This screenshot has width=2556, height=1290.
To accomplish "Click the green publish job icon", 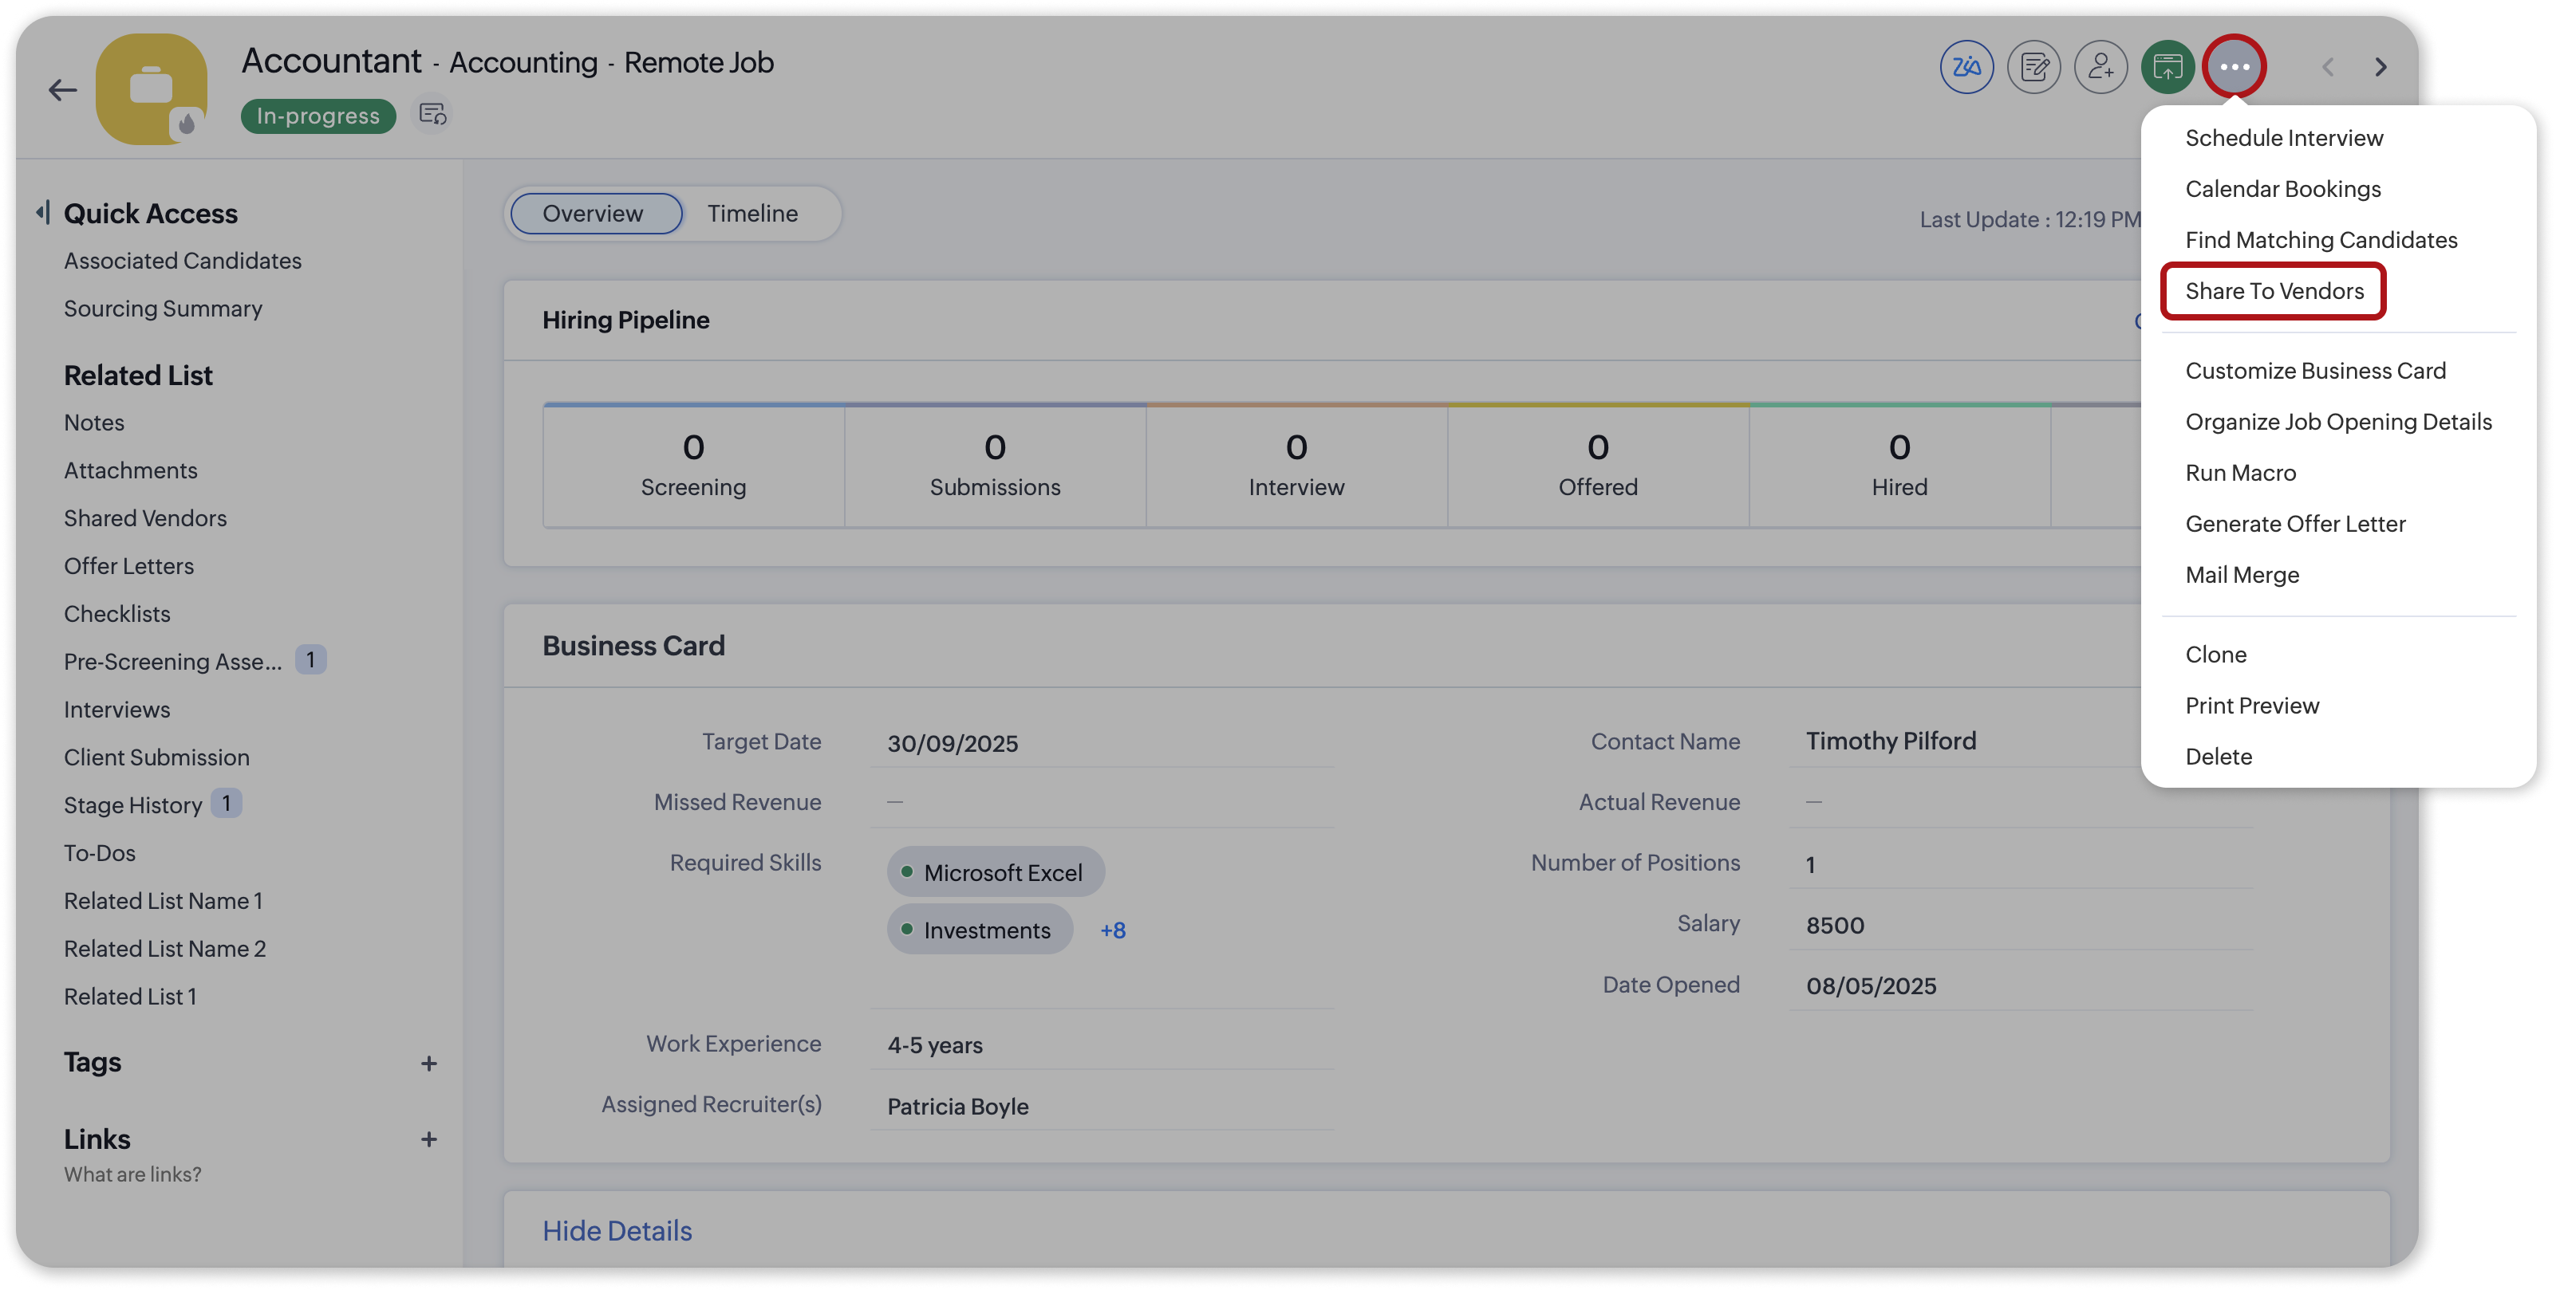I will point(2167,68).
